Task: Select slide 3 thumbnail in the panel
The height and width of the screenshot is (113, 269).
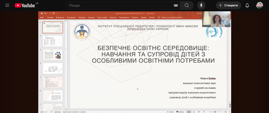Action: (53, 55)
